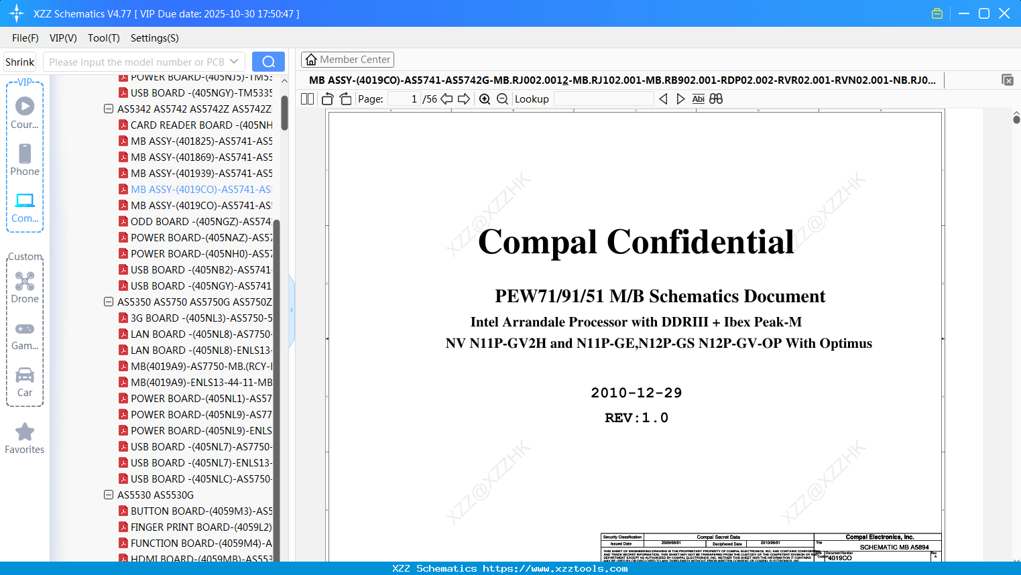
Task: Open the Settings(S) menu
Action: click(155, 38)
